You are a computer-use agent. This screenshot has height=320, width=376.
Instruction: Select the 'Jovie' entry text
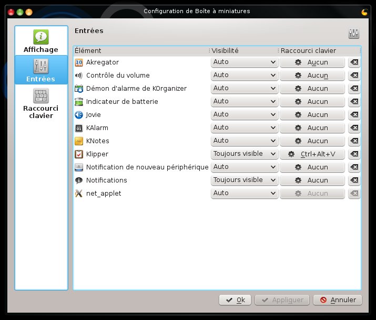tap(93, 115)
